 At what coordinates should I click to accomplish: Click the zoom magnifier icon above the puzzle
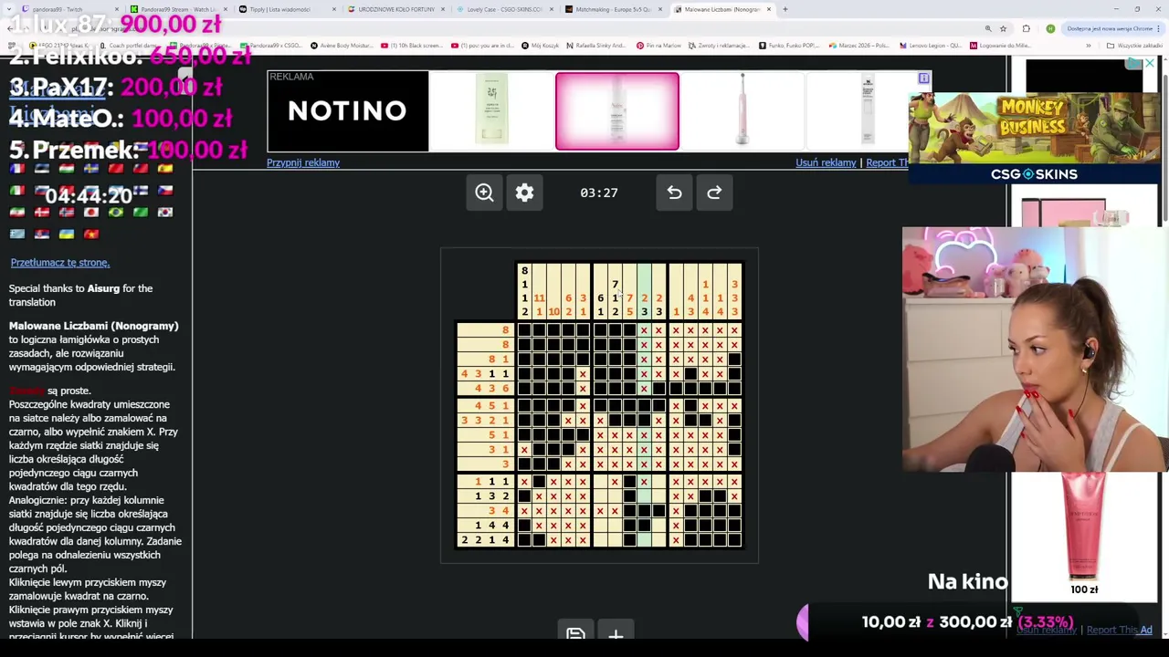point(484,193)
